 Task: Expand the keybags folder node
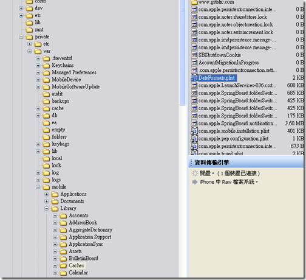[38, 144]
